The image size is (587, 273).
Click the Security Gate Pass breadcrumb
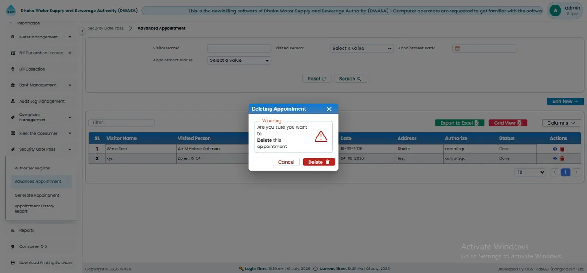(x=105, y=28)
